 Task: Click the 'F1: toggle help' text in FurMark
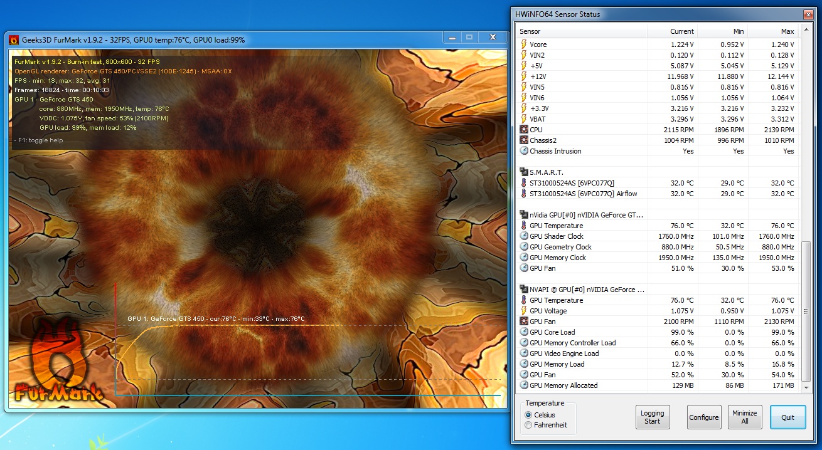(41, 140)
